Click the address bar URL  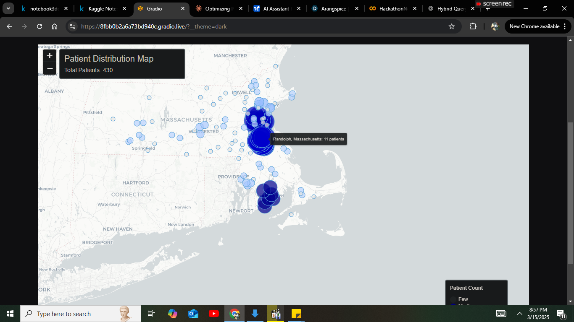[154, 26]
